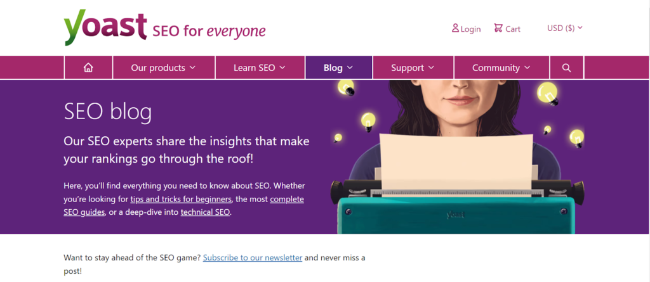Image resolution: width=650 pixels, height=282 pixels.
Task: Expand the USD ($) currency dropdown
Action: pyautogui.click(x=564, y=28)
